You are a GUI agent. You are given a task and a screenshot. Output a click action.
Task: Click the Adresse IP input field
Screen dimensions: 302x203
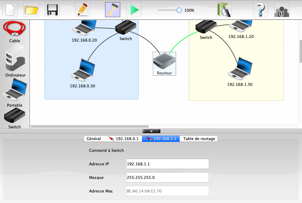167,164
